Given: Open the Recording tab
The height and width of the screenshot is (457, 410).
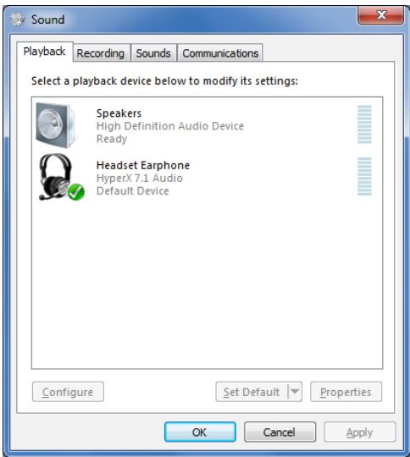Looking at the screenshot, I should tap(101, 53).
